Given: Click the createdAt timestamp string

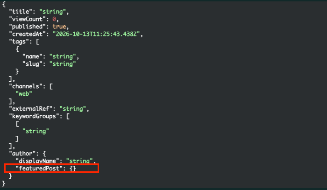Looking at the screenshot, I should point(96,34).
